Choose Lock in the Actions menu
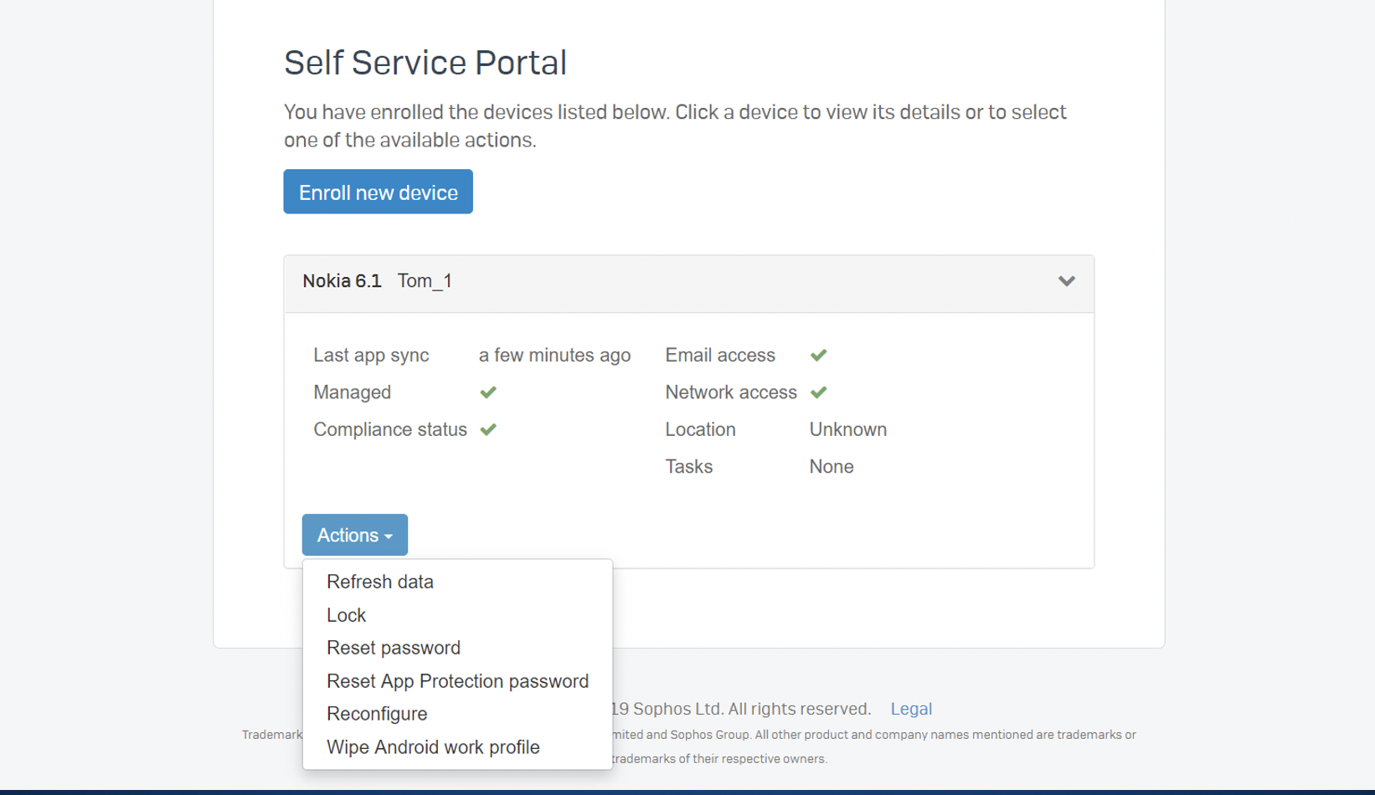Screen dimensions: 1375x795 click(346, 615)
